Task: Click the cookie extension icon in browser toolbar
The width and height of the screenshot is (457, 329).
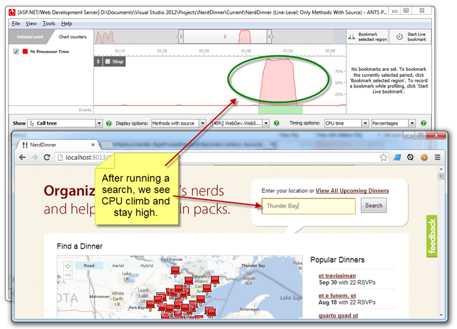Action: pyautogui.click(x=423, y=157)
